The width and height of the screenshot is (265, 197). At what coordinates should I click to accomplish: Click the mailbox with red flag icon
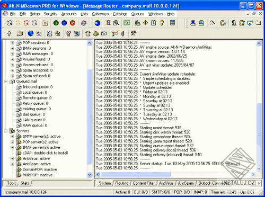115,33
